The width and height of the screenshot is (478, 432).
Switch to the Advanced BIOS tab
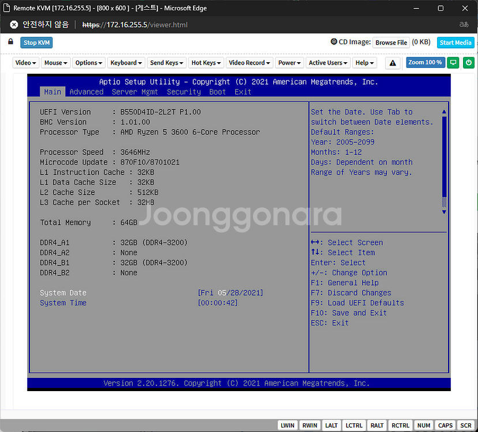pos(86,92)
